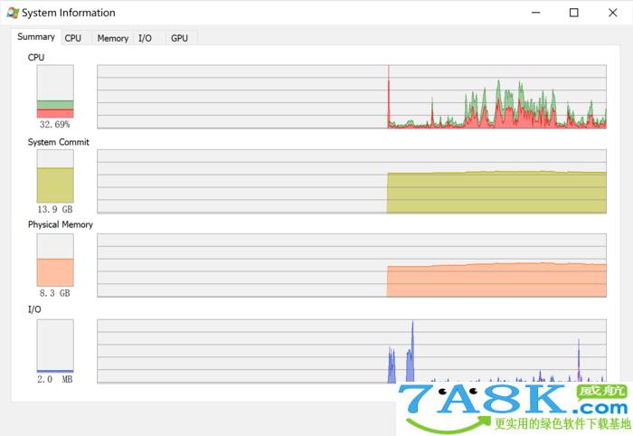
Task: Click the System Commit section label
Action: pyautogui.click(x=59, y=142)
